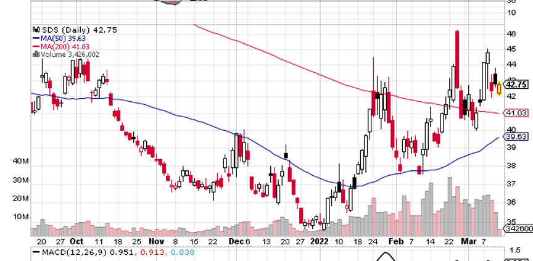Select the SDS (Daily) legend label
This screenshot has width=533, height=261.
[x=64, y=30]
